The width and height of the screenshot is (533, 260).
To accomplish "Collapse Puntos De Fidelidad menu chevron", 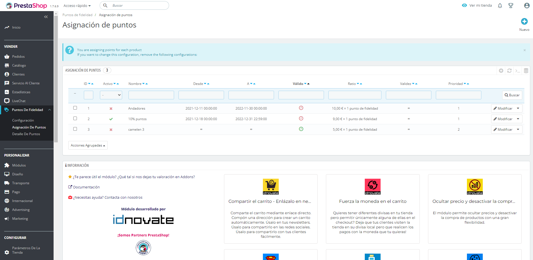I will coord(49,110).
